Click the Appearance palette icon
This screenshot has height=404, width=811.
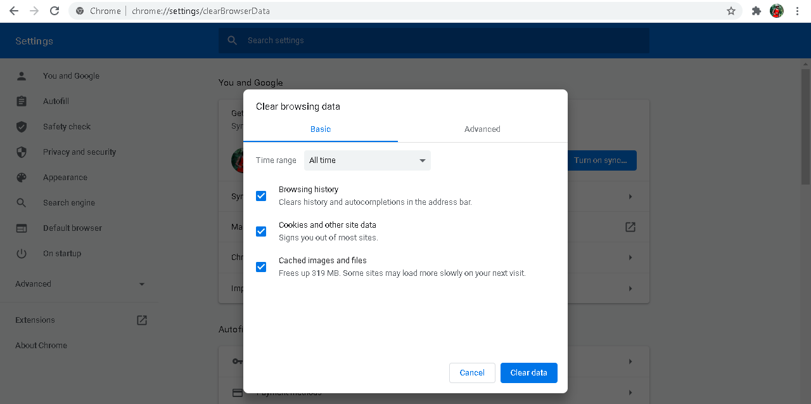click(x=22, y=178)
